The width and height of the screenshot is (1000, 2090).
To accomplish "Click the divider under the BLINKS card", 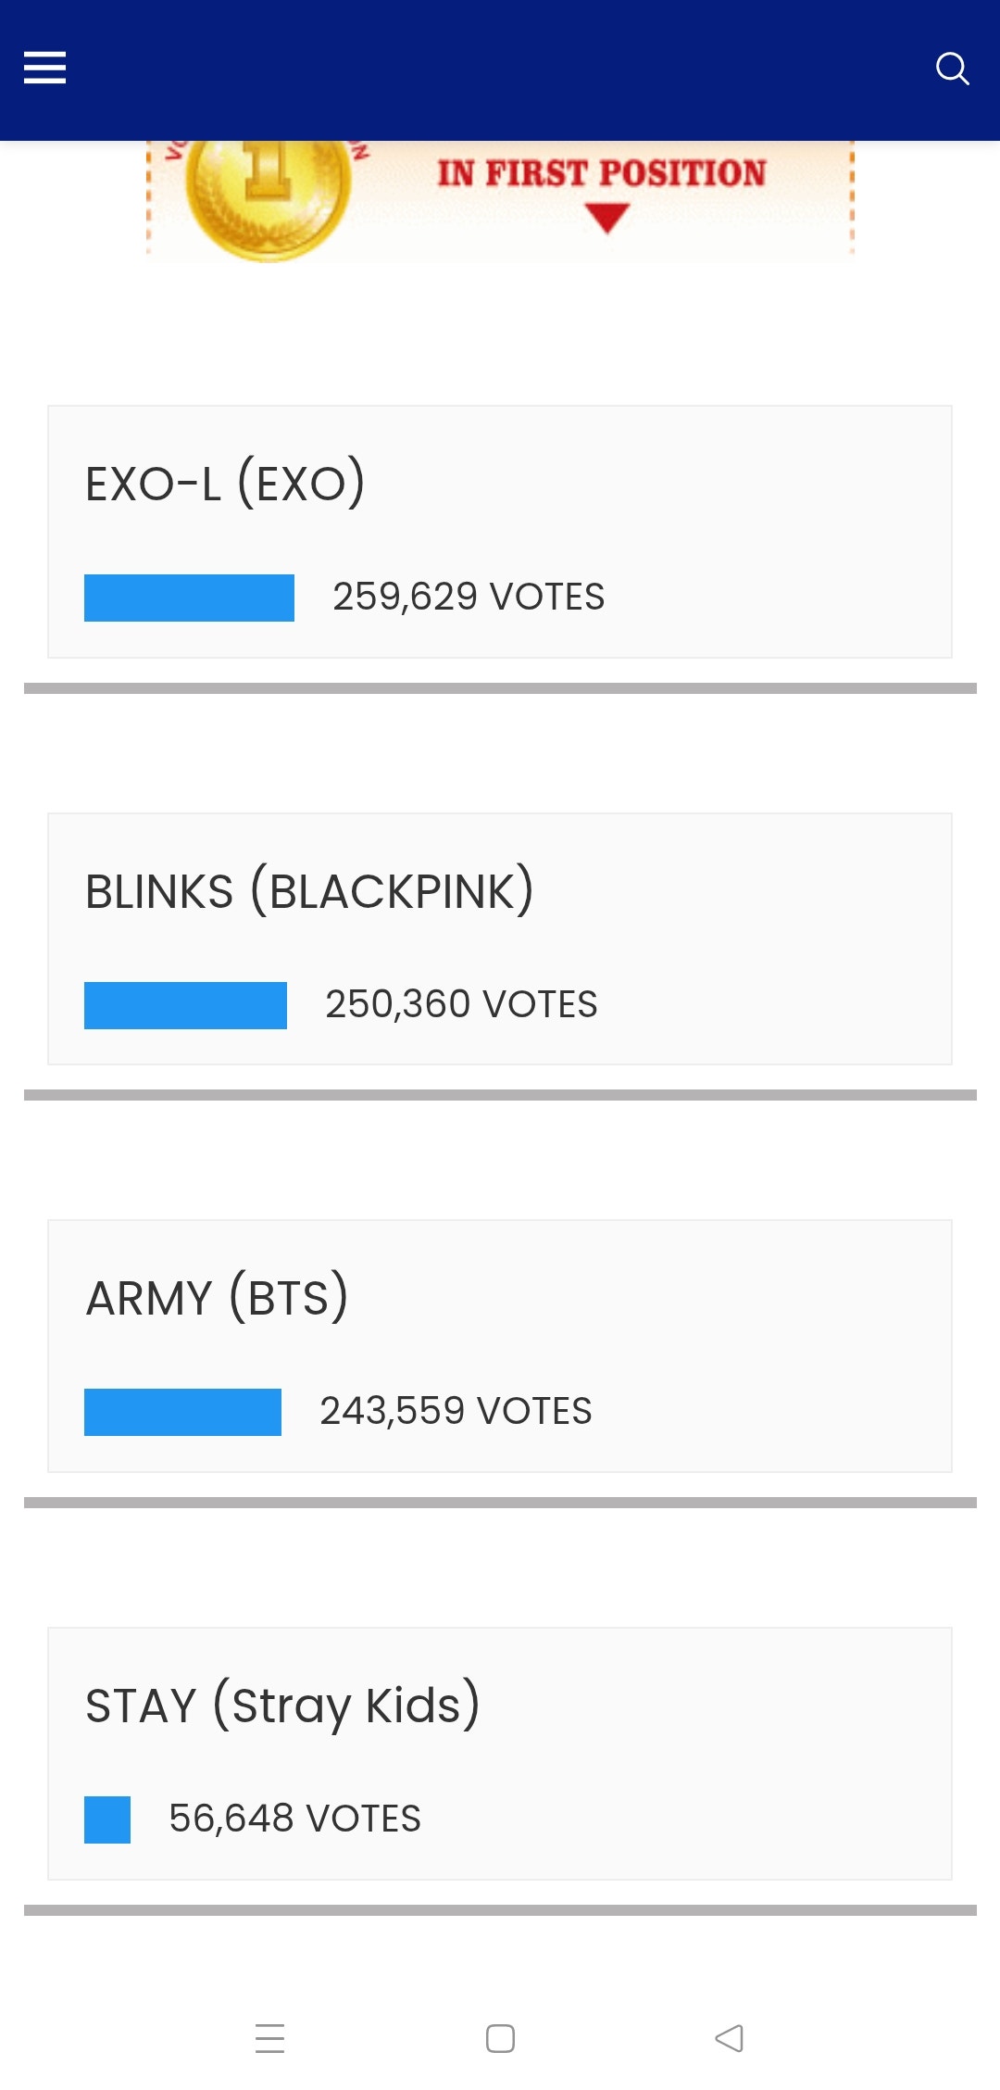I will point(500,1093).
